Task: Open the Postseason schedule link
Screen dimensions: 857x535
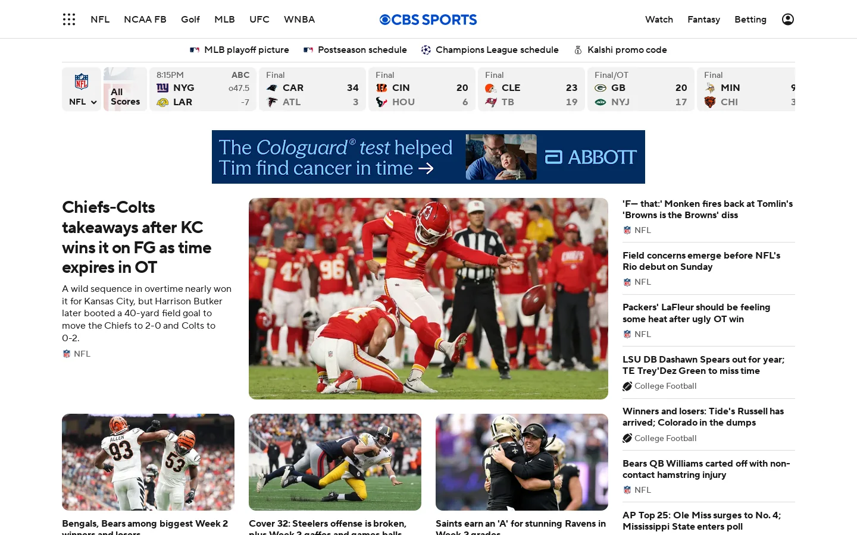Action: (355, 50)
